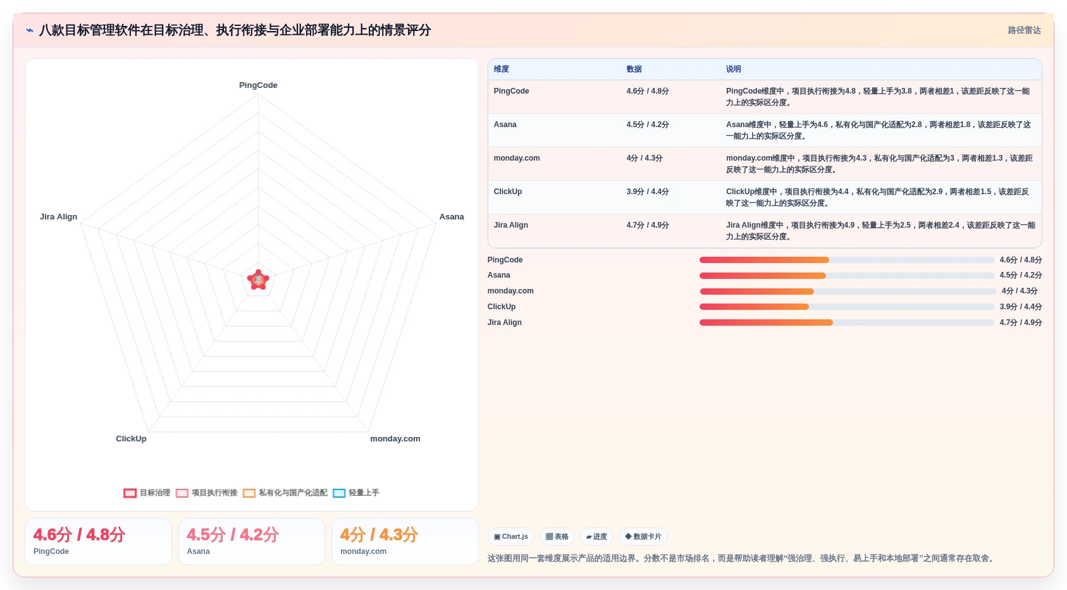This screenshot has height=590, width=1067.
Task: Click the chart title 八款目标管理软件
Action: pos(235,30)
